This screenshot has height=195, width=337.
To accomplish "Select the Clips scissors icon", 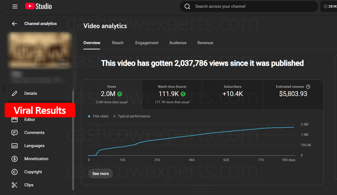I will point(15,185).
